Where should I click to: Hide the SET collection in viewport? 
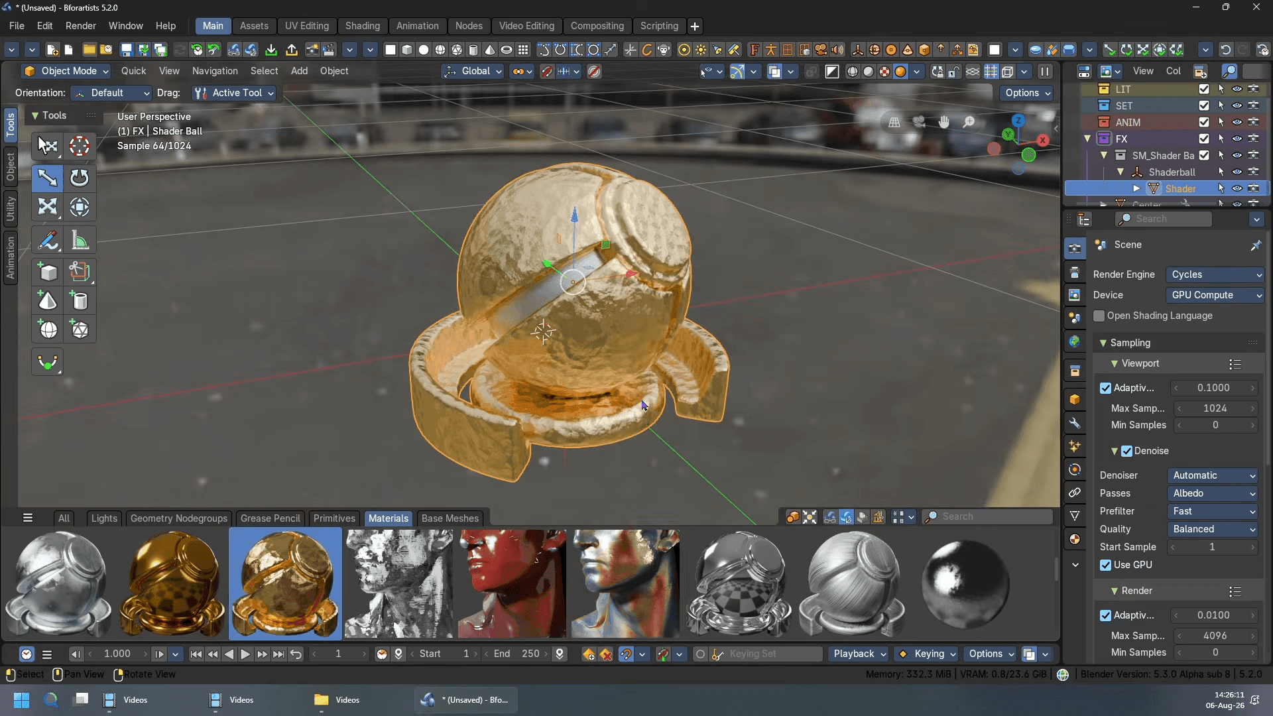1237,105
